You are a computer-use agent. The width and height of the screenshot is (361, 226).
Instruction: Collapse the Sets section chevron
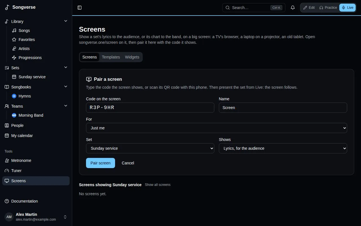click(66, 68)
